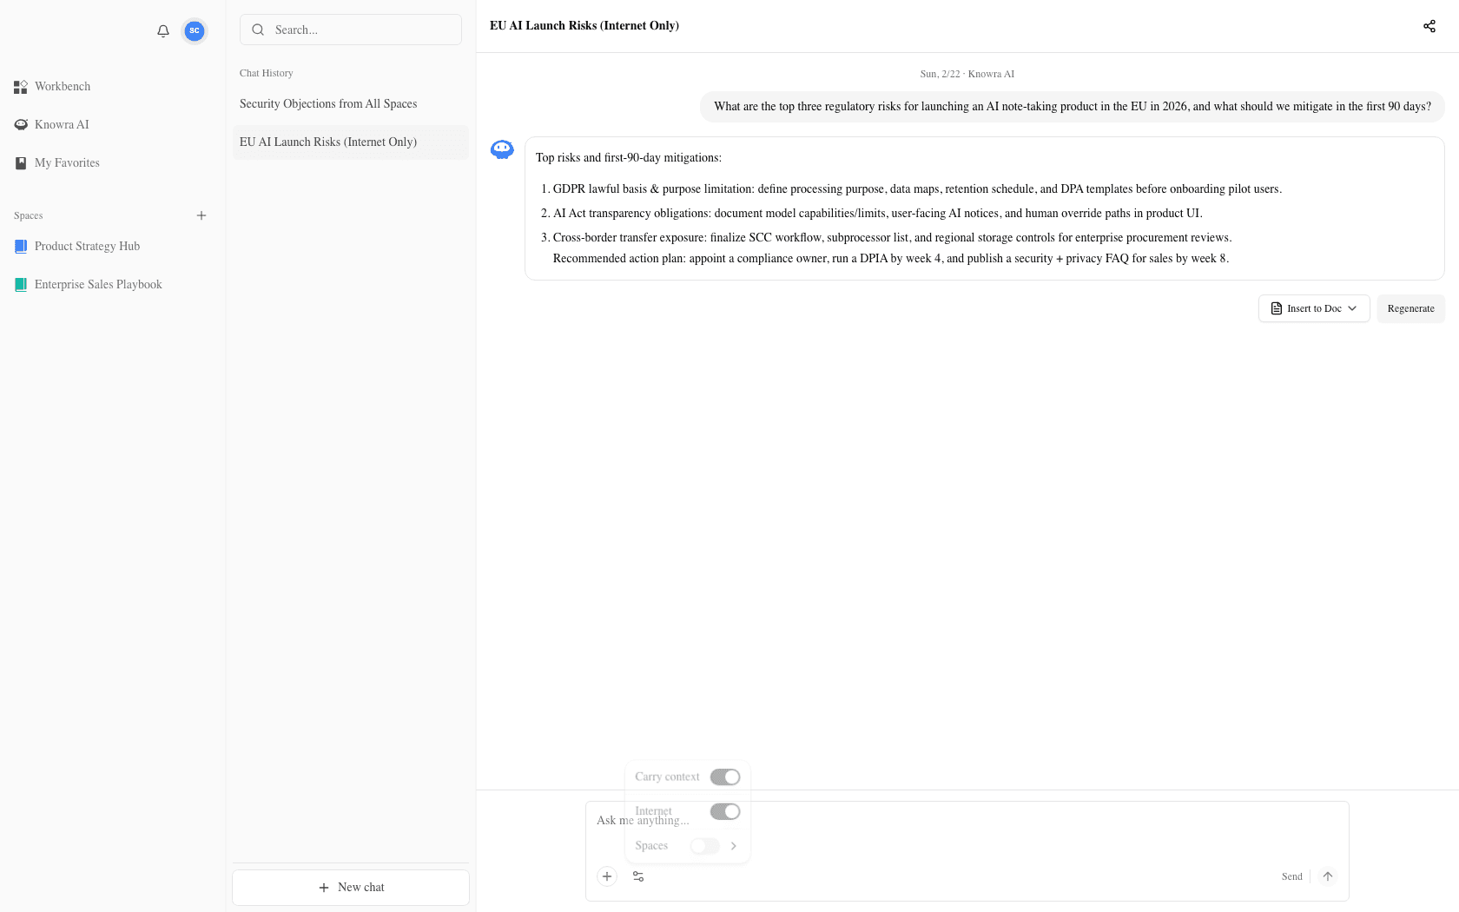Open the Security Objections from All Spaces chat

pyautogui.click(x=328, y=103)
